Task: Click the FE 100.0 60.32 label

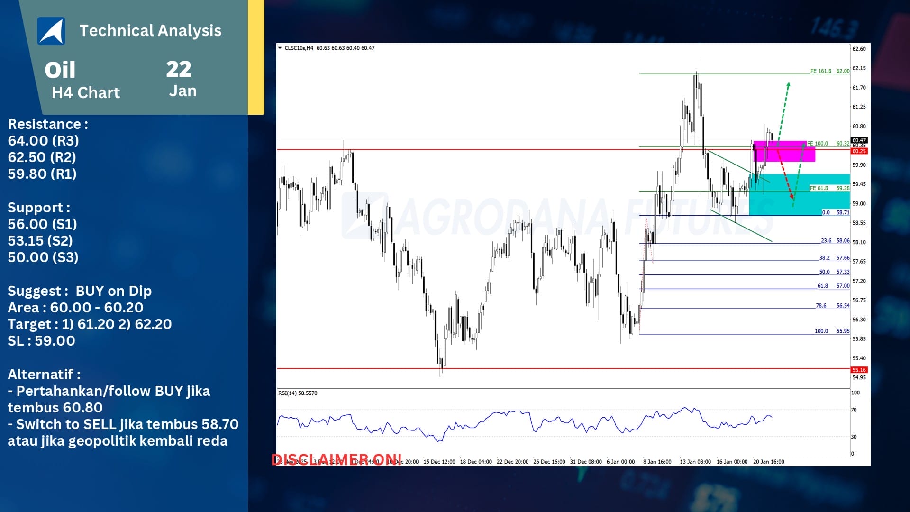Action: 828,144
